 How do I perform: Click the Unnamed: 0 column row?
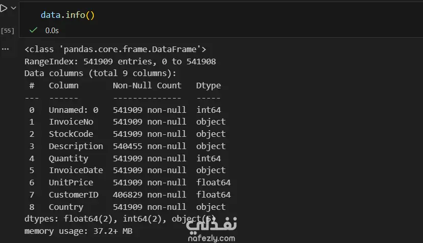(73, 110)
